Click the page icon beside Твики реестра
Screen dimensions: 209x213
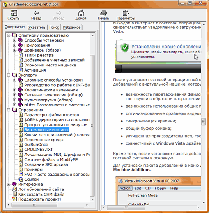[x=21, y=55]
